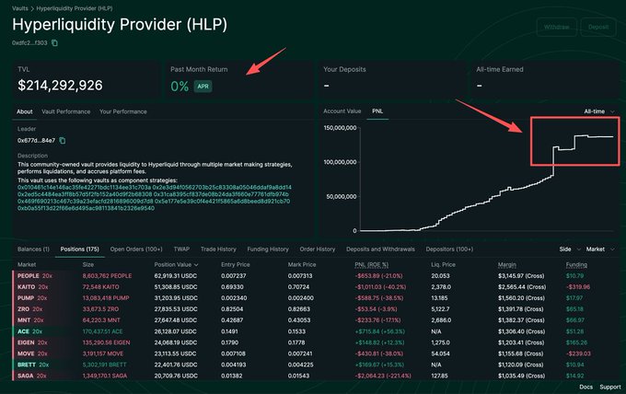Viewport: 626px width, 394px height.
Task: Open the Your Performance tab
Action: [x=123, y=111]
